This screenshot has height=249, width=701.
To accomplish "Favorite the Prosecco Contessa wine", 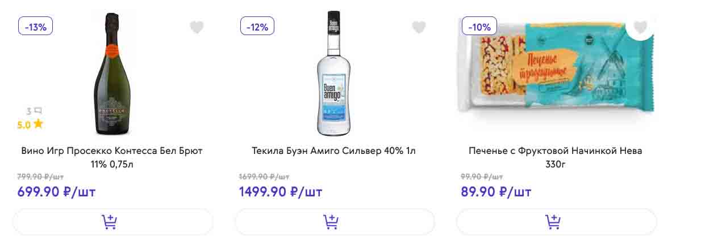I will click(x=197, y=27).
